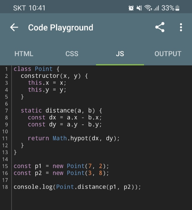
Task: Click line number 1 in gutter
Action: (x=6, y=69)
